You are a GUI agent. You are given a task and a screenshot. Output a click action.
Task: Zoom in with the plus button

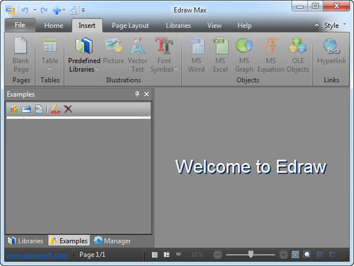[x=283, y=255]
